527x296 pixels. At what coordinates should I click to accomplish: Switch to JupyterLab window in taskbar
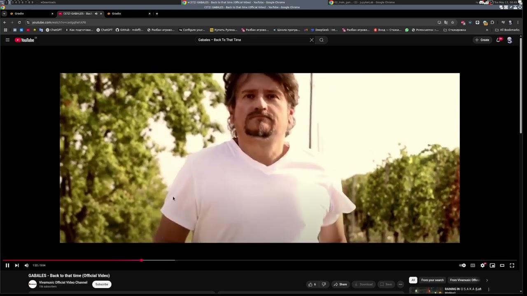coord(362,2)
